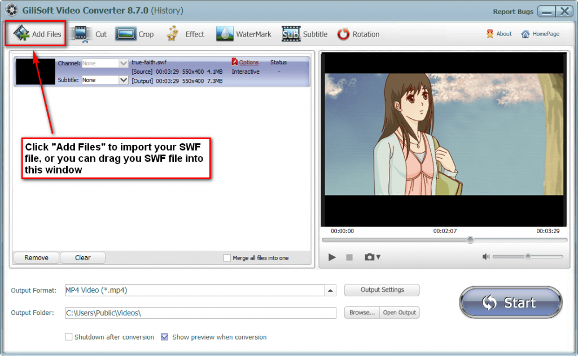Uncheck Show preview when conversion
This screenshot has width=578, height=356.
click(165, 337)
